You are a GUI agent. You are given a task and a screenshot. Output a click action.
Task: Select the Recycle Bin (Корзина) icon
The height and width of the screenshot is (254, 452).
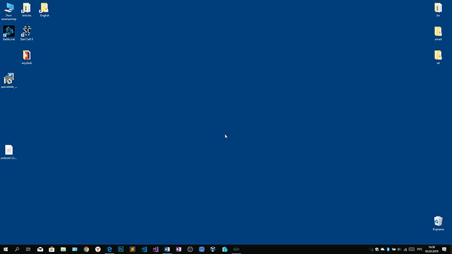(x=438, y=223)
